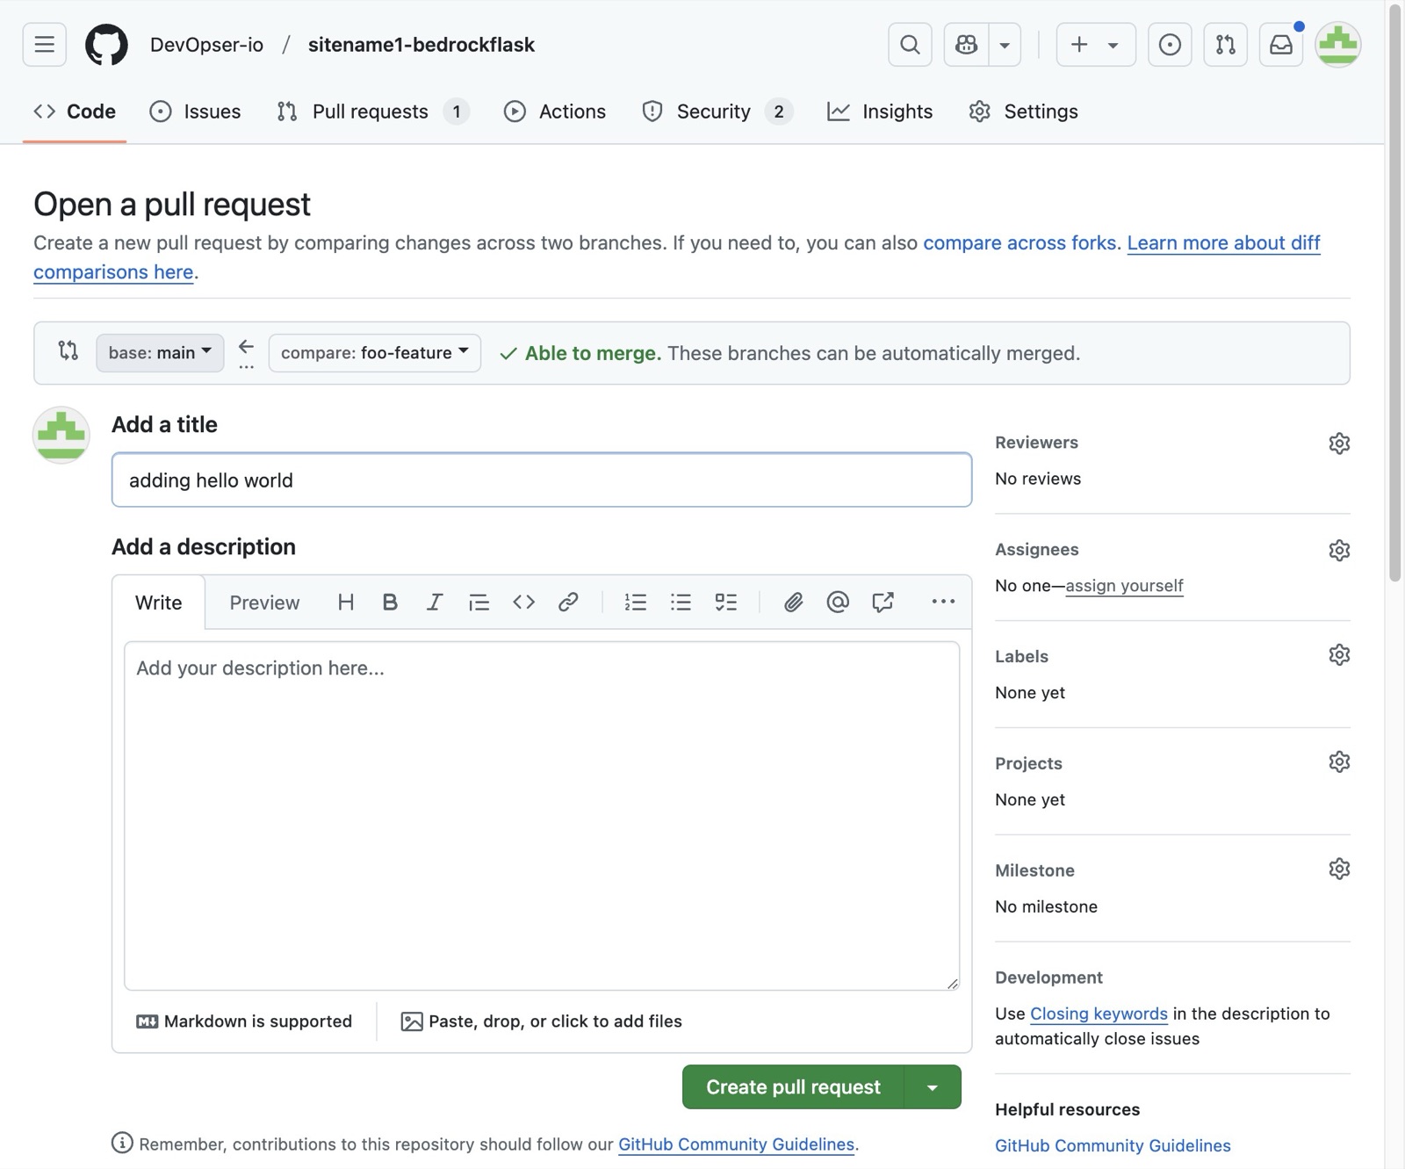Open the Markdown is supported link
The image size is (1405, 1169).
coord(244,1021)
